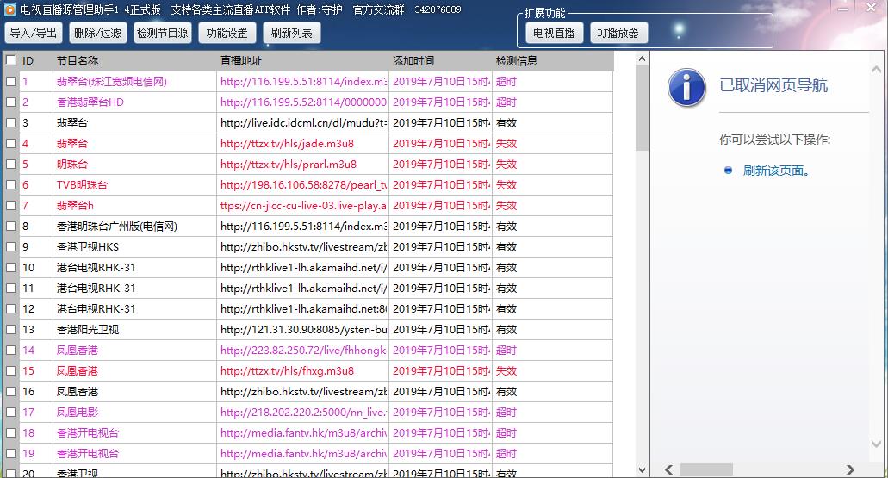
Task: Check the box for row 2 香港翡翠台HD
Action: coord(10,102)
